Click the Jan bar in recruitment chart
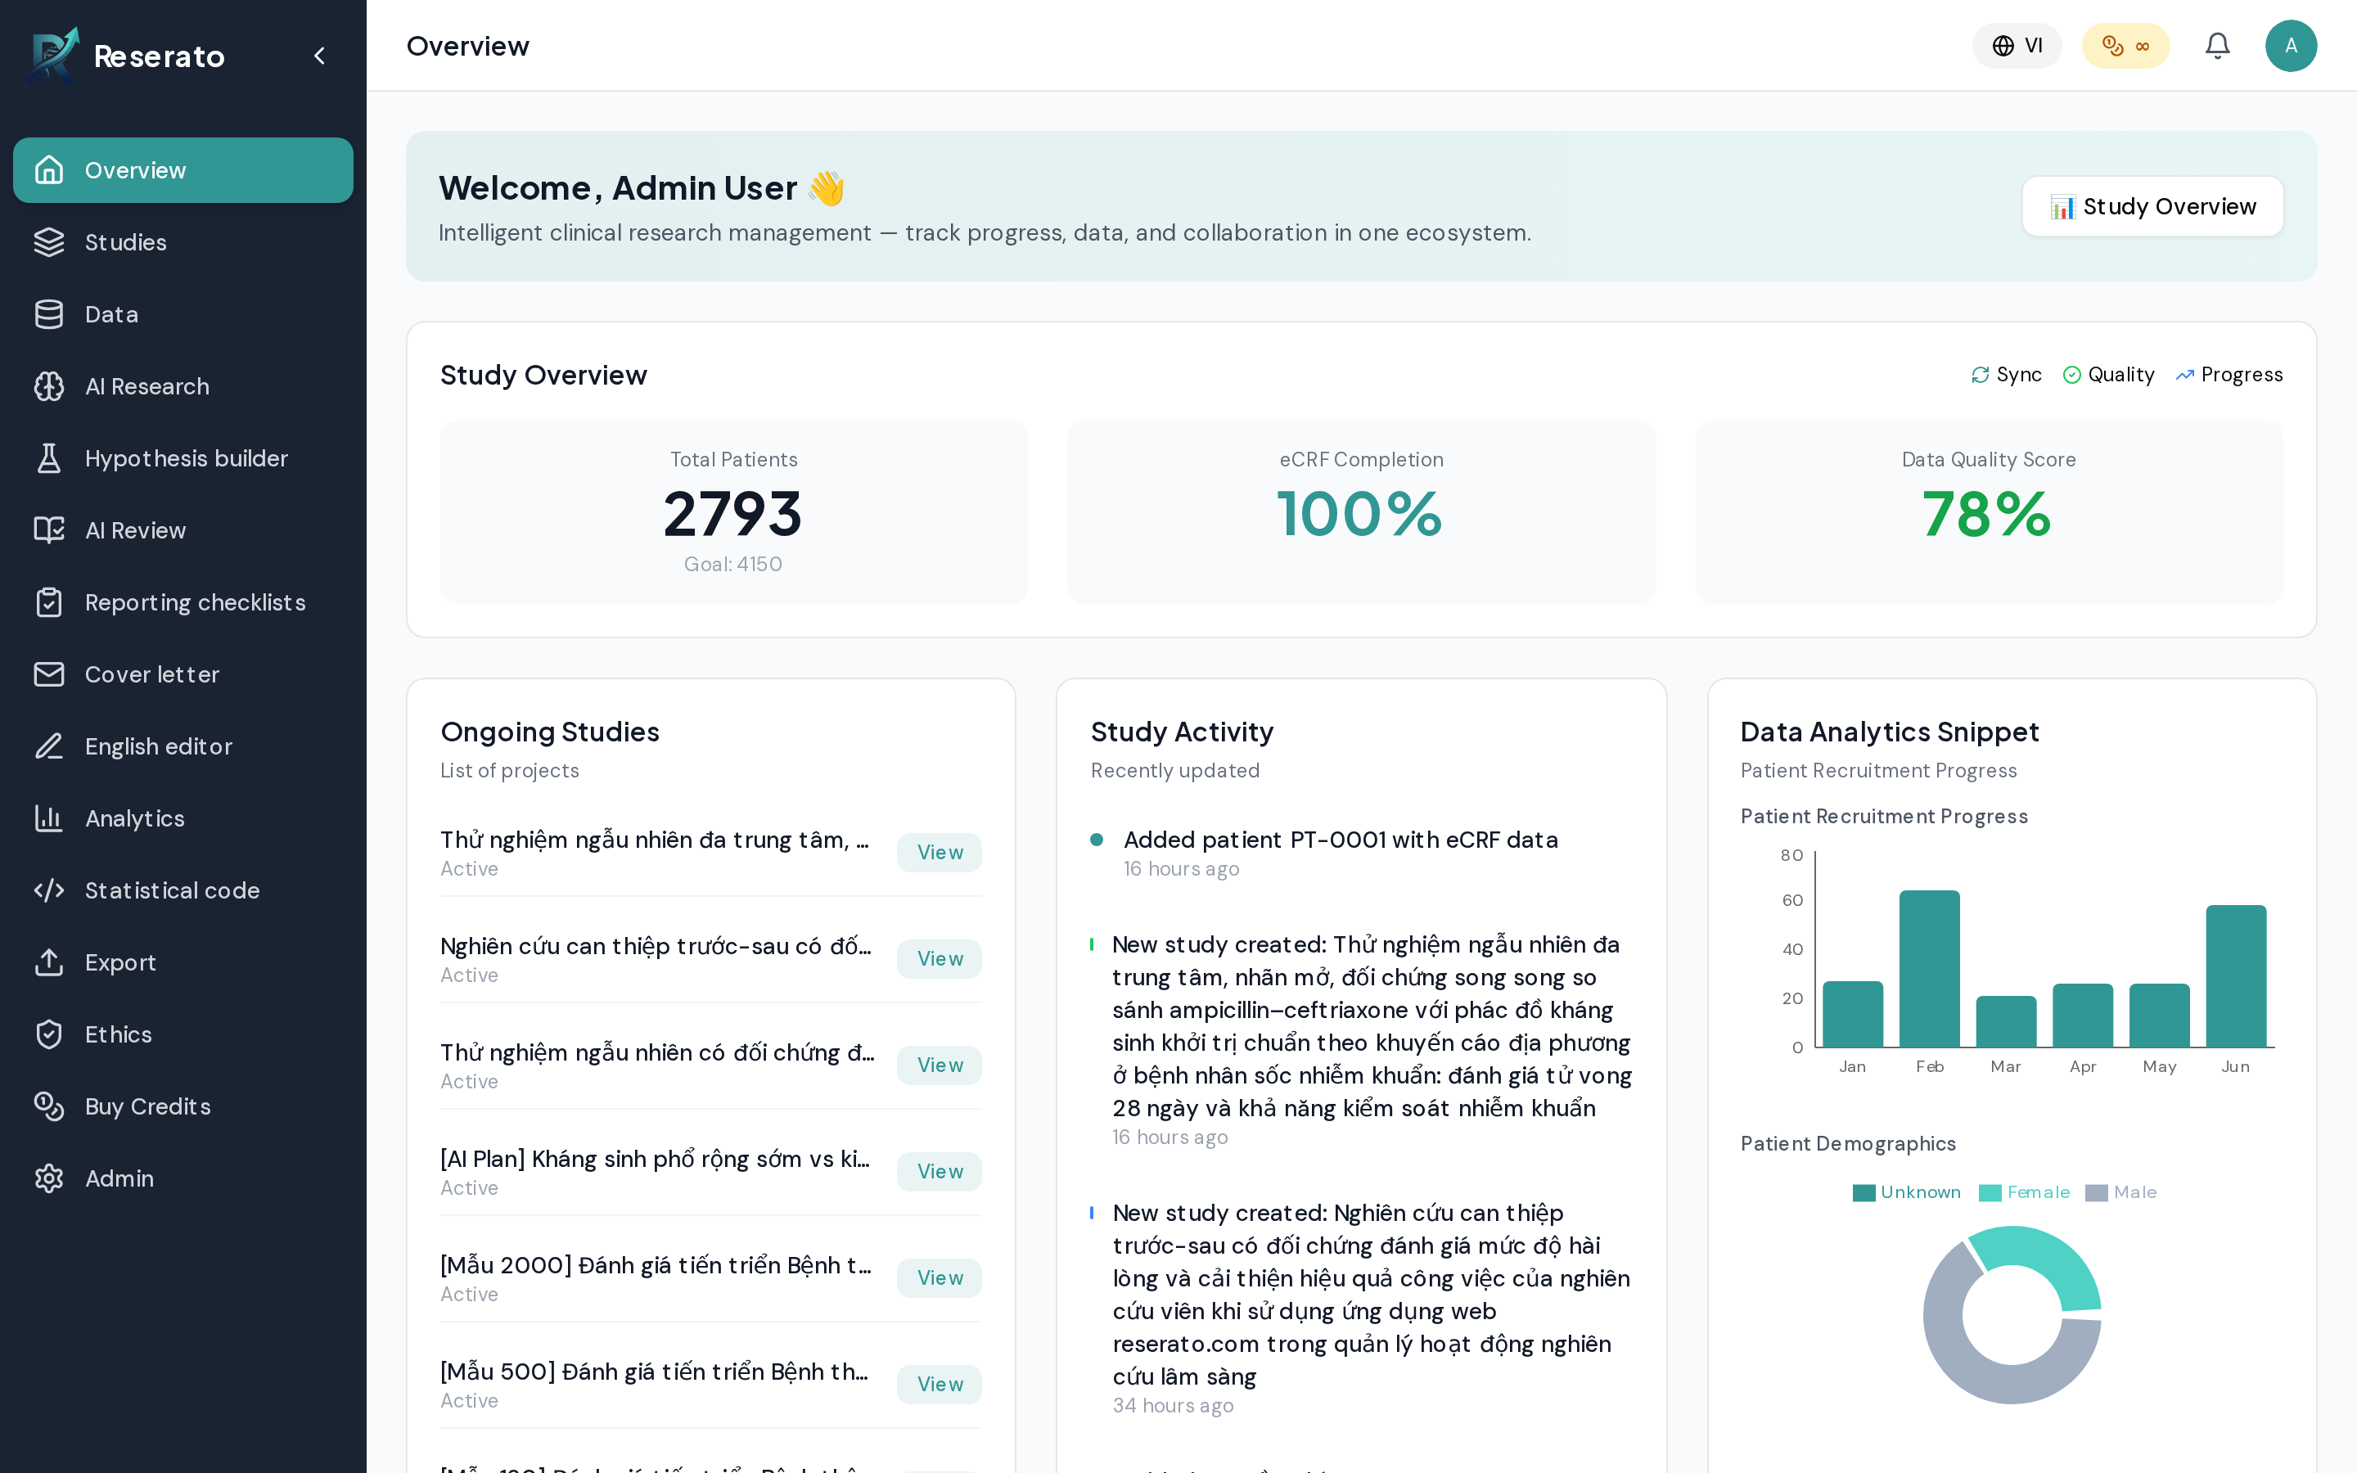 1853,1014
